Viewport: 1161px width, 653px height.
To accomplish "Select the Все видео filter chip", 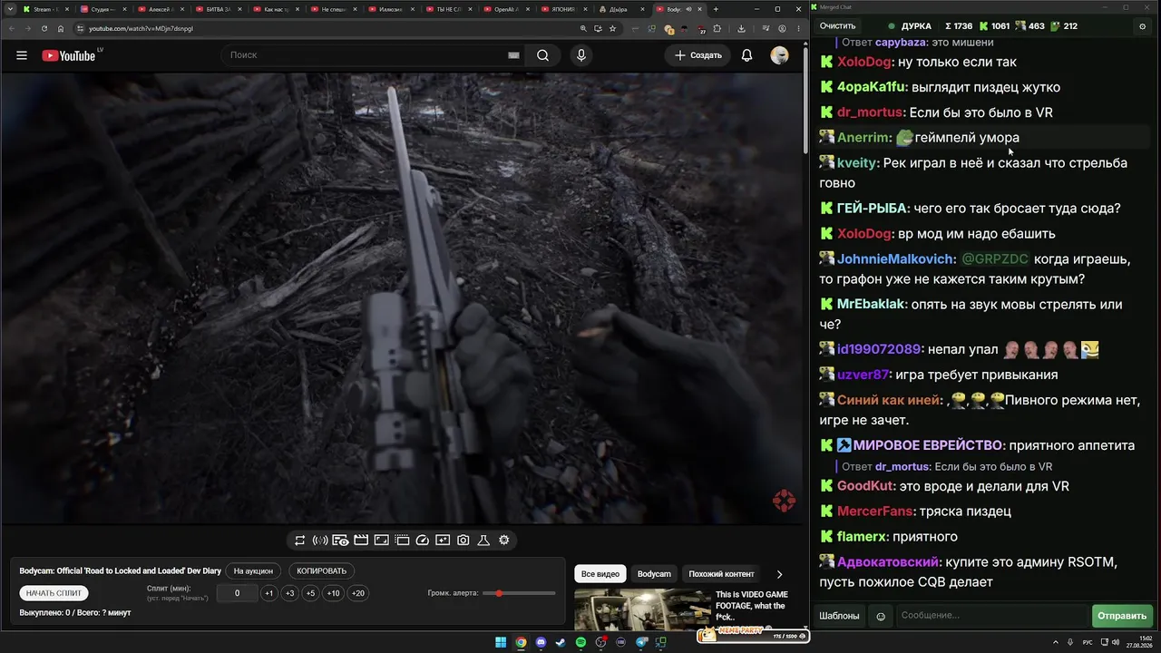I will pos(600,574).
